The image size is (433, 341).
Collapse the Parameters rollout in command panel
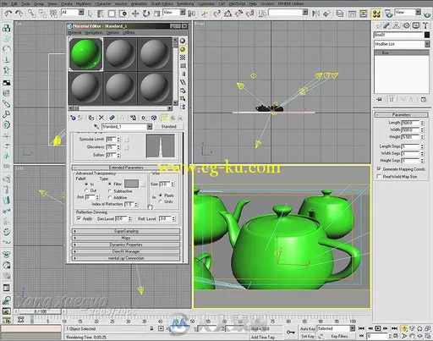401,114
